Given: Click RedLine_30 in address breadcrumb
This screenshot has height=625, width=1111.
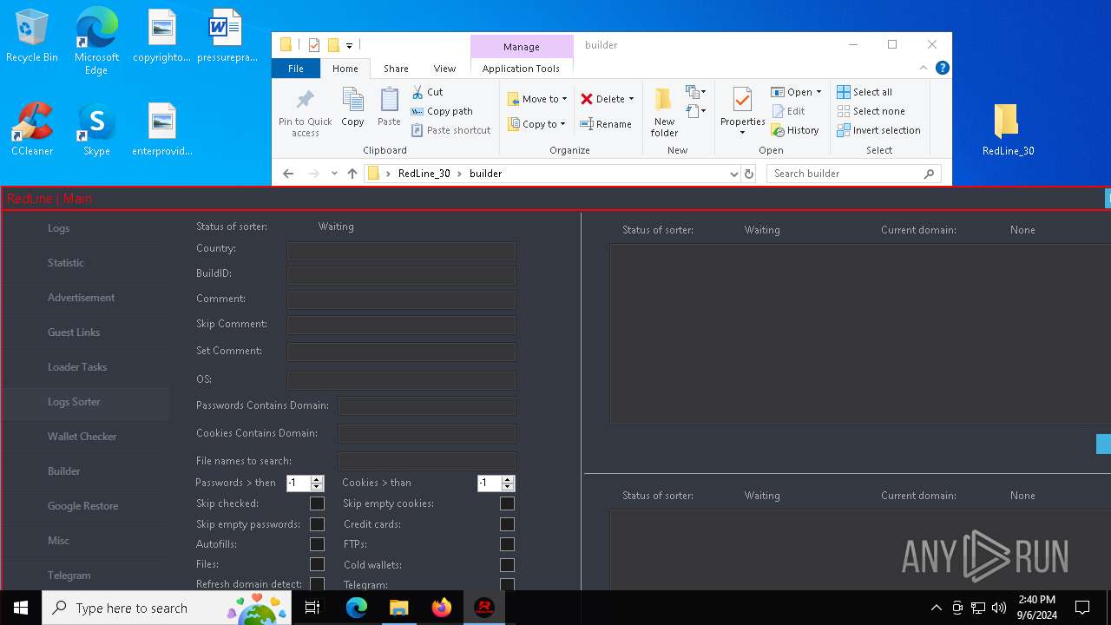Looking at the screenshot, I should (424, 174).
